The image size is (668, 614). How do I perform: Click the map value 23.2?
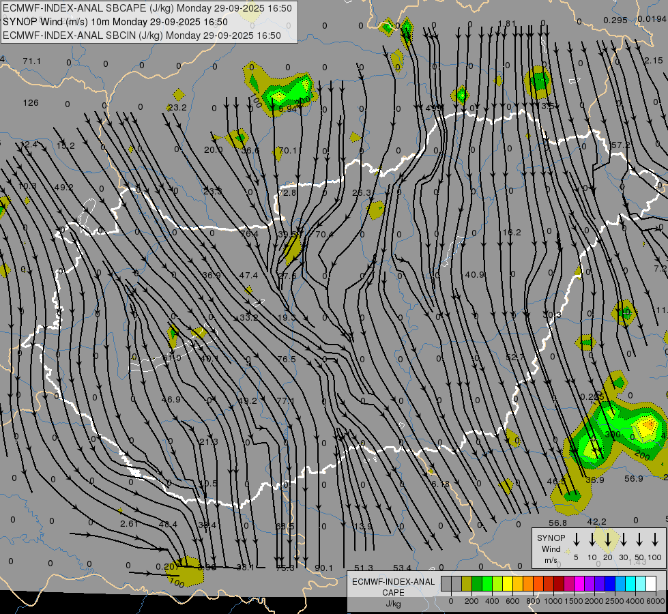tap(177, 107)
